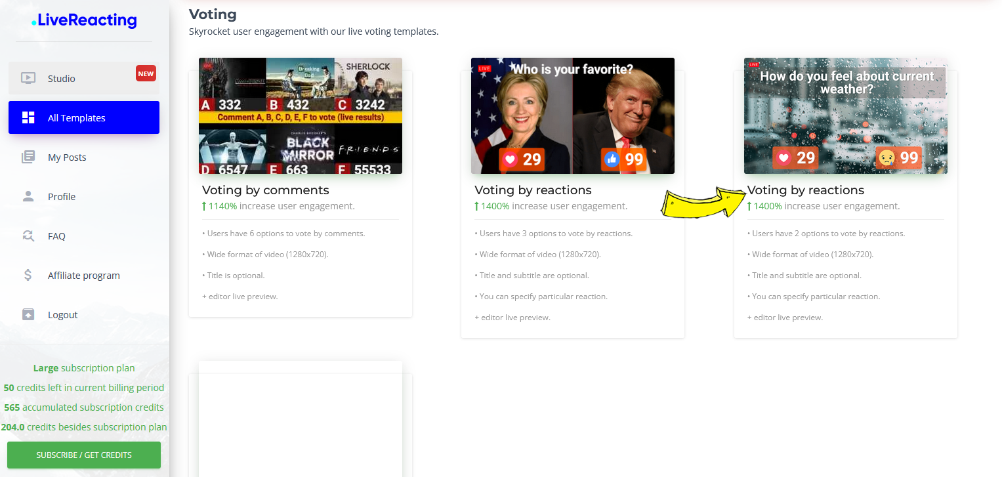Click 'Title is optional.' text
This screenshot has height=477, width=1002.
click(234, 276)
